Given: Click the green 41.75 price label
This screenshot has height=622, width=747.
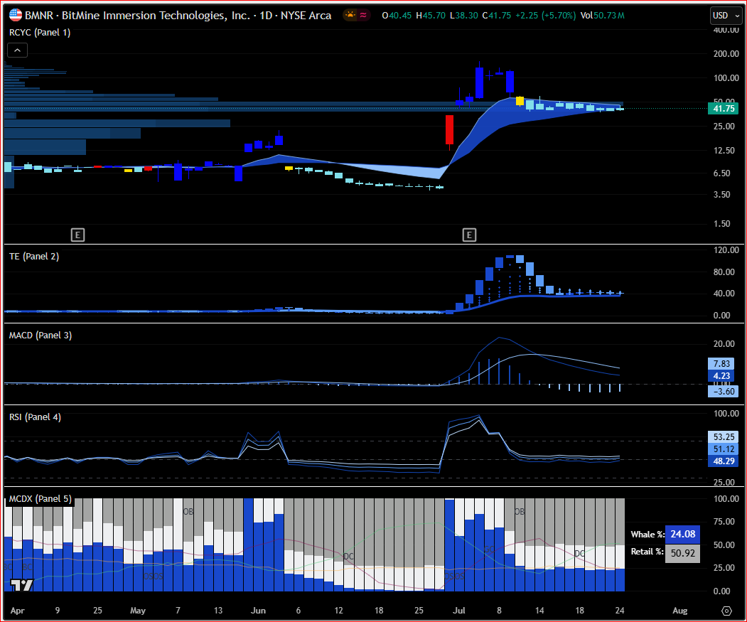Looking at the screenshot, I should (724, 109).
